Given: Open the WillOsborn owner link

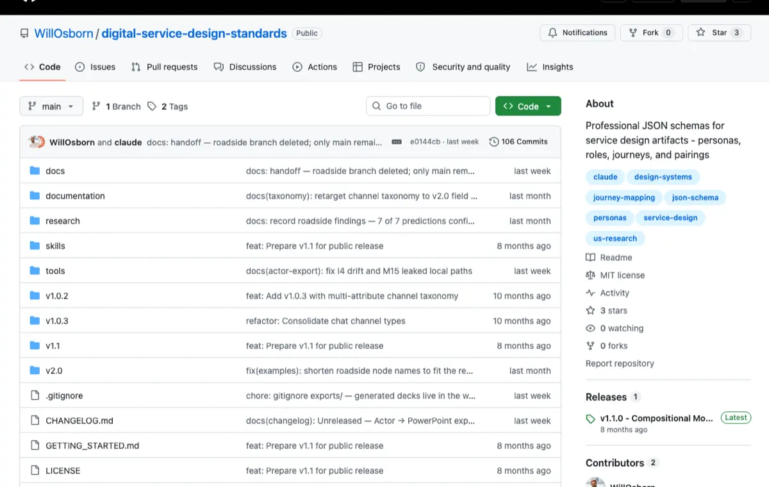Looking at the screenshot, I should (x=64, y=33).
